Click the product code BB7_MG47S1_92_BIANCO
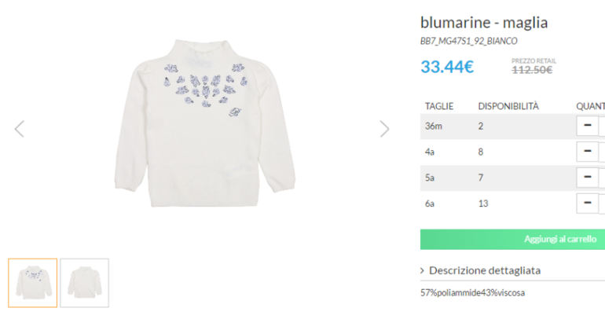Screen dimensions: 605x319 469,41
